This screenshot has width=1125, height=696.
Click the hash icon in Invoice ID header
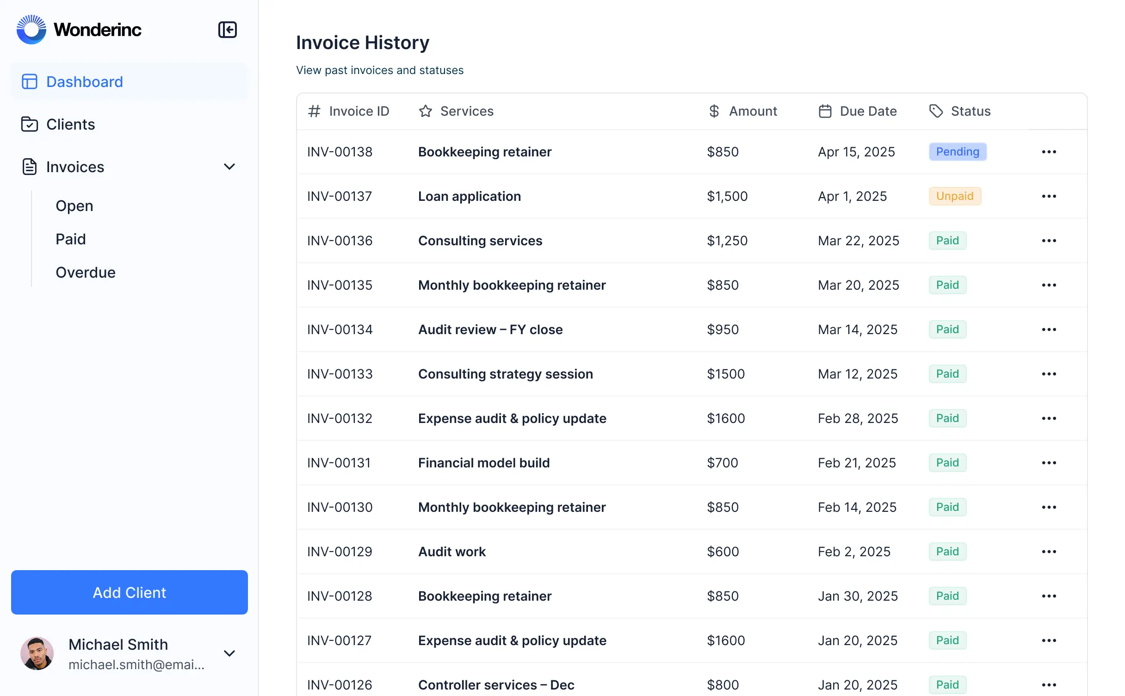pyautogui.click(x=314, y=111)
